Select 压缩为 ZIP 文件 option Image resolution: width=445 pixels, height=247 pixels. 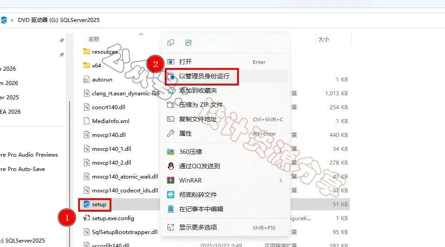[x=225, y=105]
